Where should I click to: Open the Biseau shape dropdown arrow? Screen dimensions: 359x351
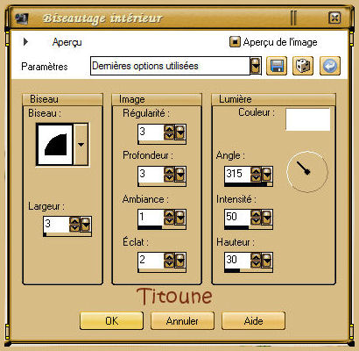[81, 145]
